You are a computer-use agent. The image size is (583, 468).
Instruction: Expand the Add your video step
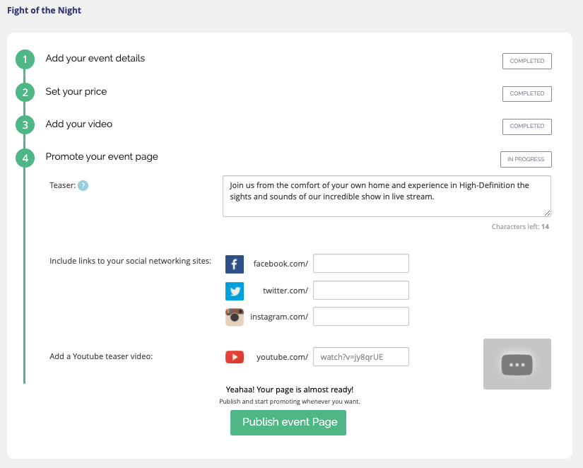point(79,124)
